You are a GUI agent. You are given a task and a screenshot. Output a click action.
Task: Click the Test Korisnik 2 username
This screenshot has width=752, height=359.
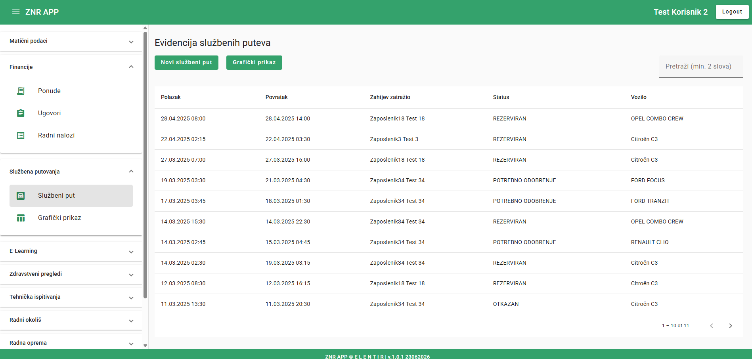(681, 12)
